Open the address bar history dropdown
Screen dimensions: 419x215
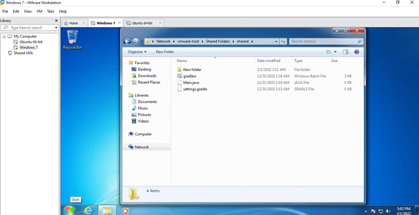point(276,42)
